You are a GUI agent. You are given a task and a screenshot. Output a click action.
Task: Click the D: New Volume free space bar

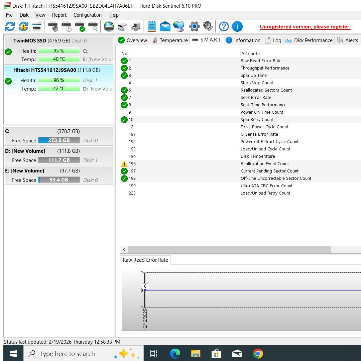pos(59,160)
